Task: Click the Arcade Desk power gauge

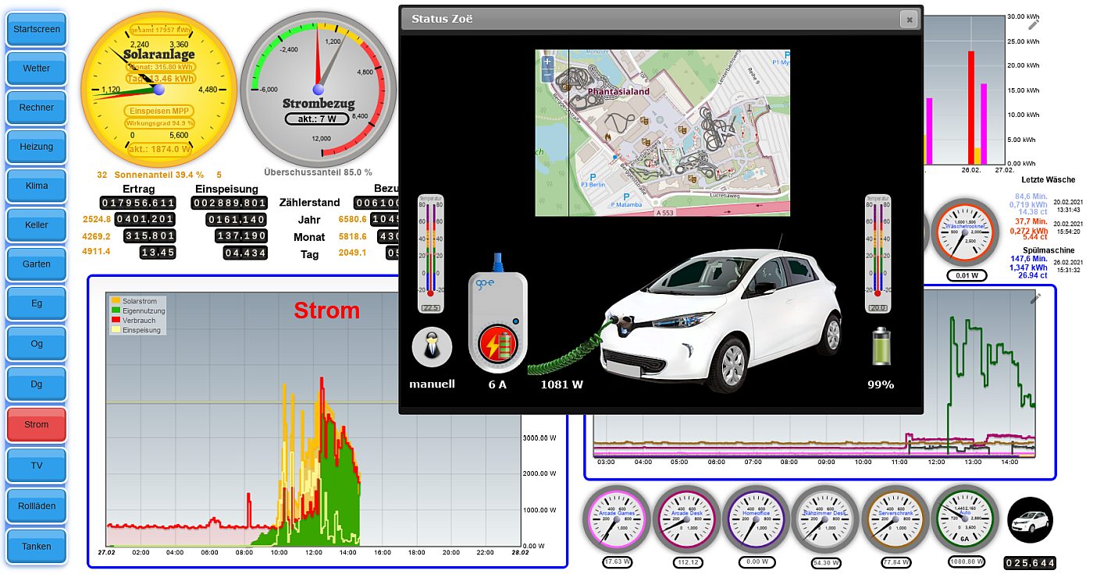Action: coord(687,519)
